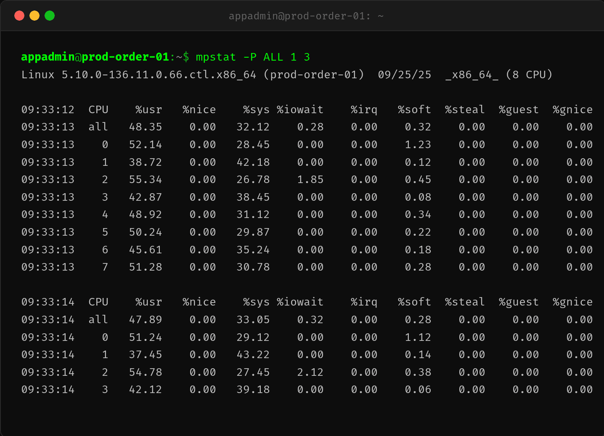Click the green appadmin@prod-order-01 shell prompt
The height and width of the screenshot is (436, 604).
pos(95,57)
